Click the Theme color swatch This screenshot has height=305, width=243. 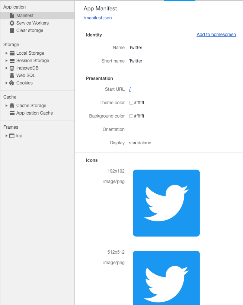(x=131, y=103)
